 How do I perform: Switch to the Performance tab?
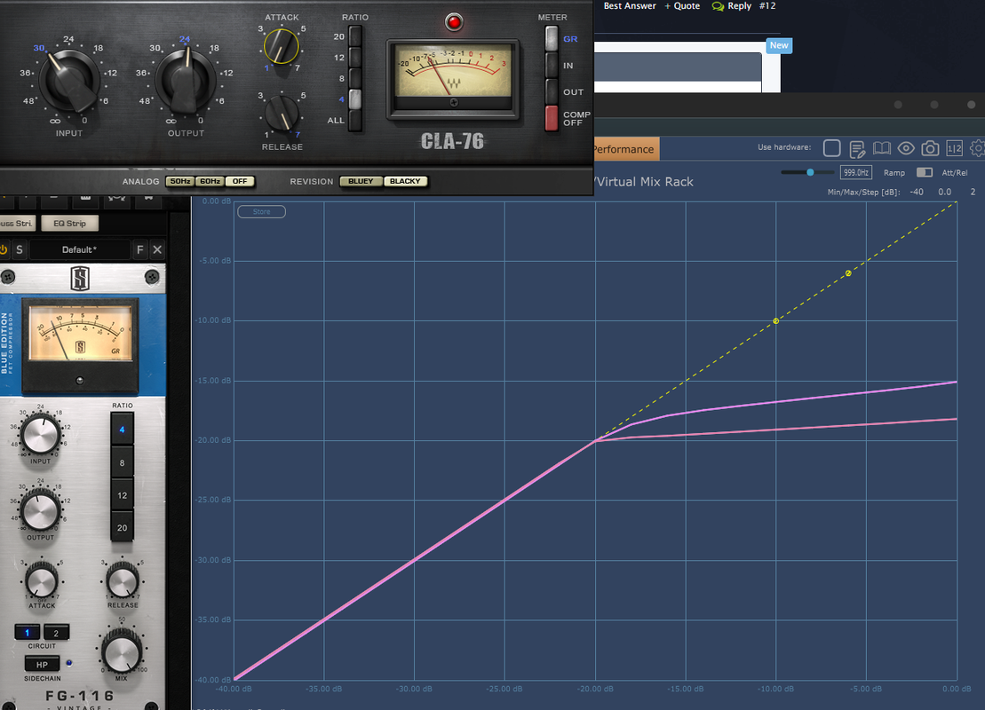(x=624, y=149)
